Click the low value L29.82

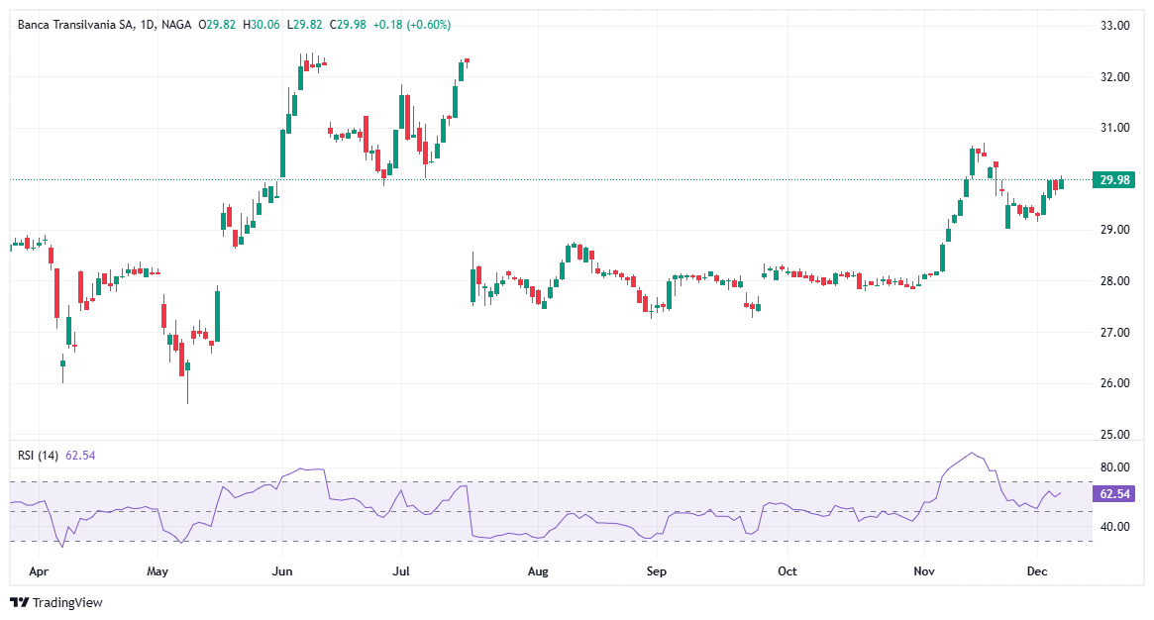pos(304,25)
